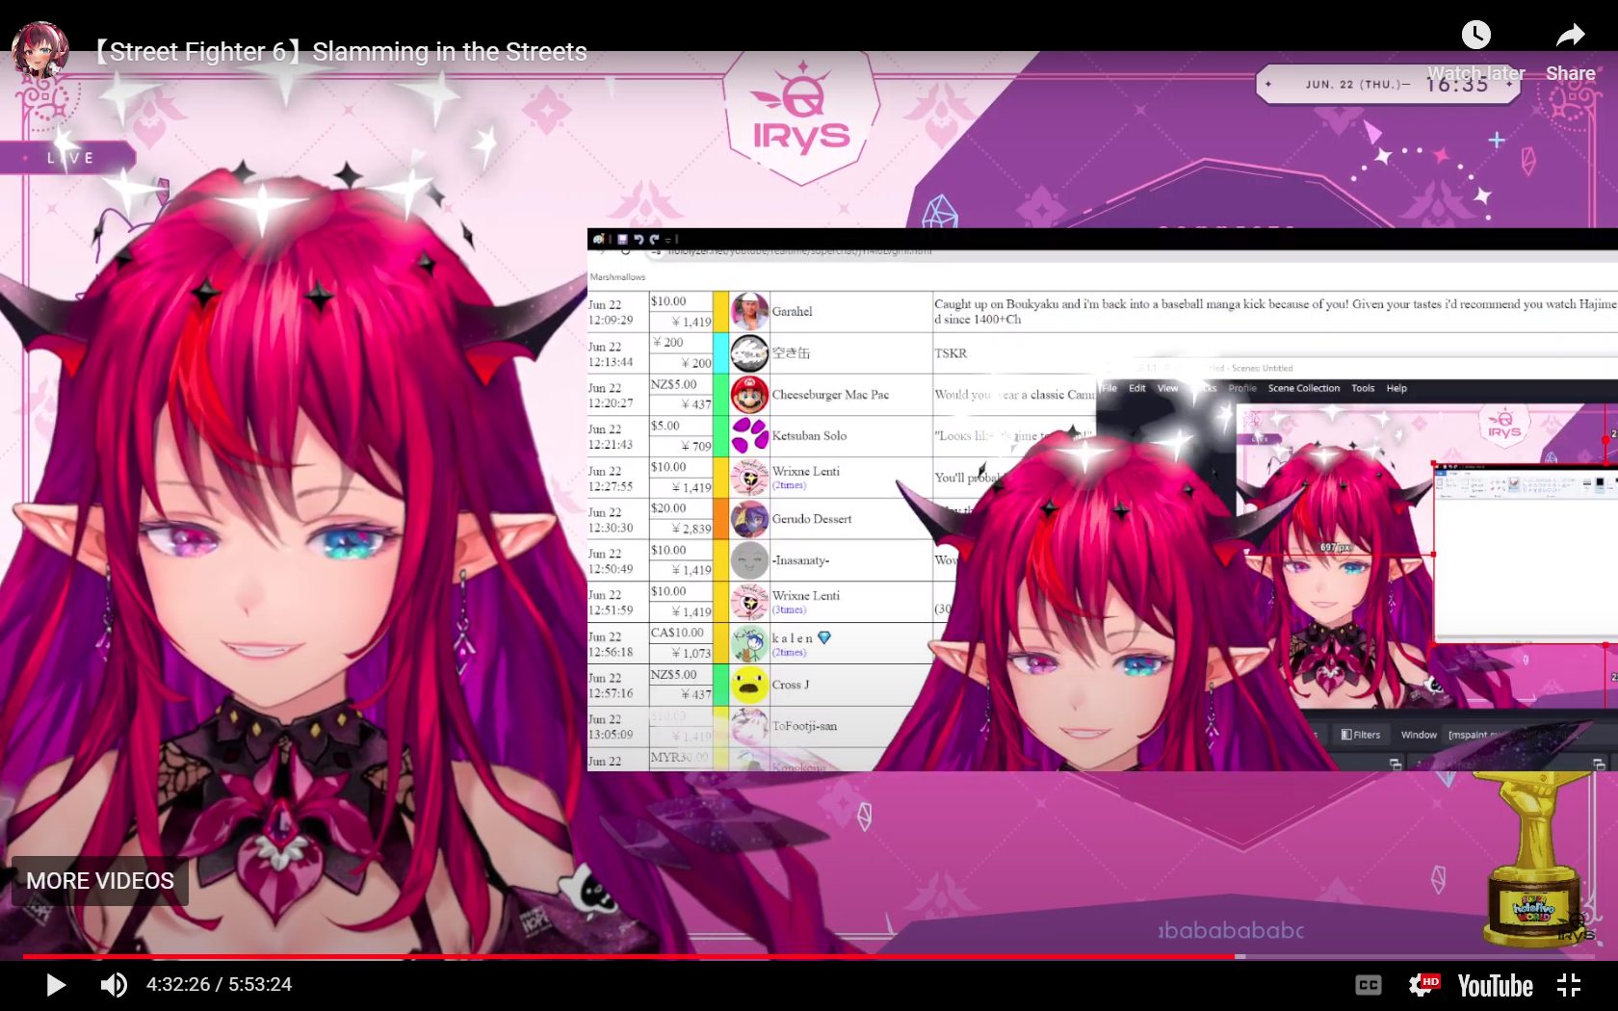Play the video

tap(56, 985)
